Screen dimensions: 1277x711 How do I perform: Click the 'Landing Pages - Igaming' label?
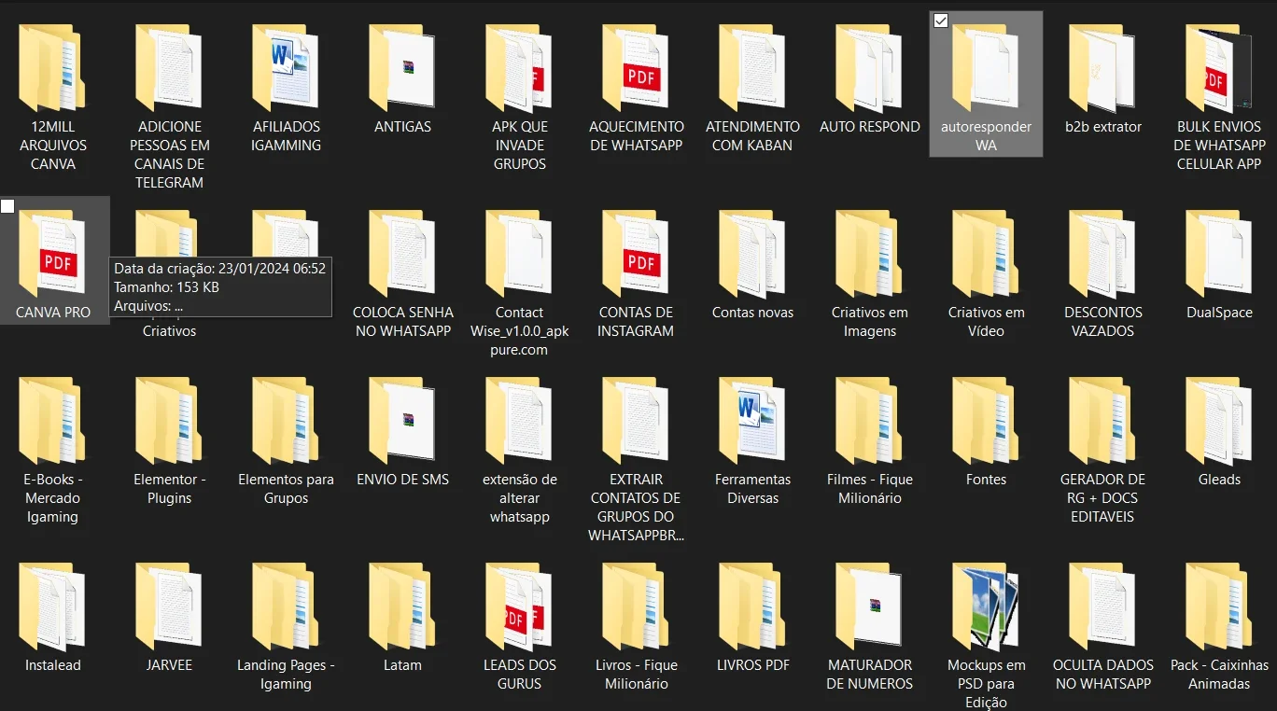pos(286,675)
